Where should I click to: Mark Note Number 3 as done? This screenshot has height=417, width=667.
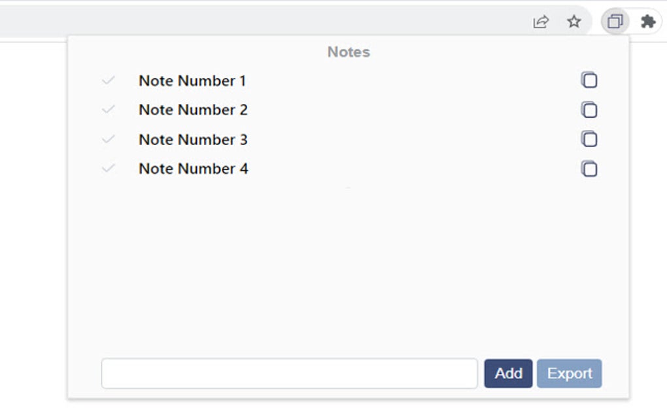point(109,139)
